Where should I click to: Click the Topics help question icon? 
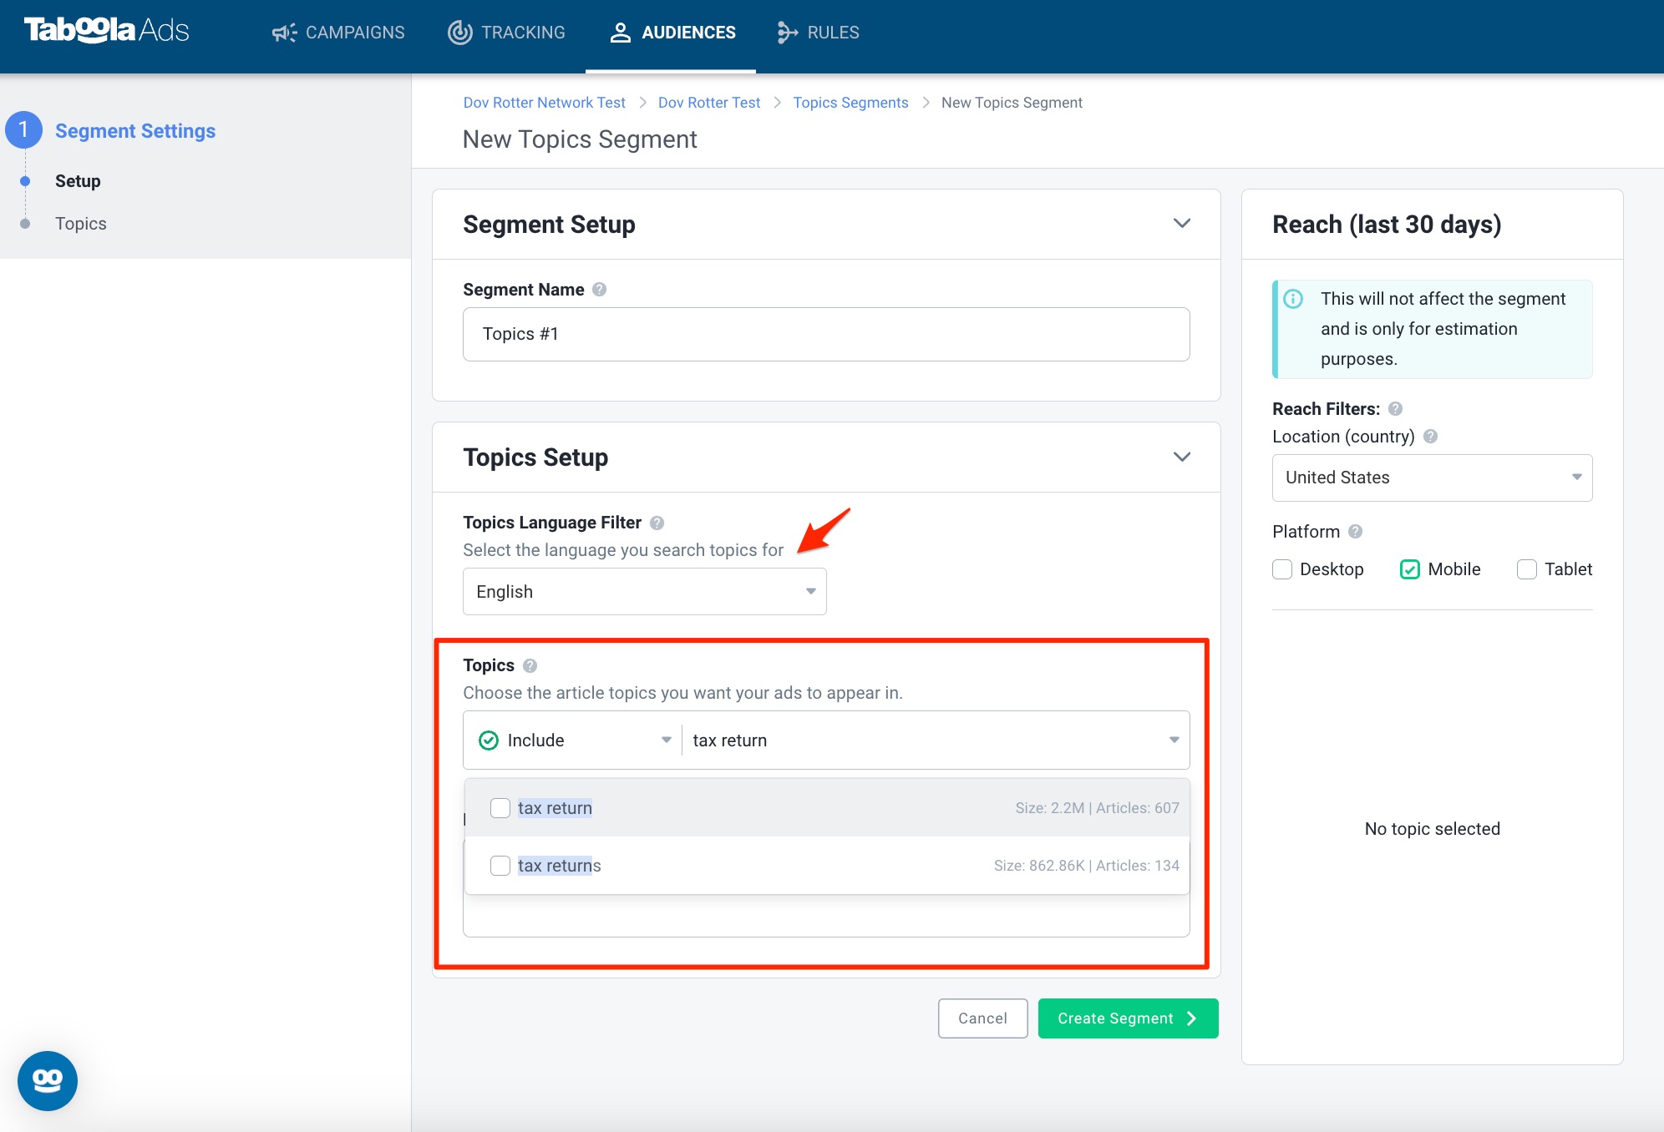[530, 665]
